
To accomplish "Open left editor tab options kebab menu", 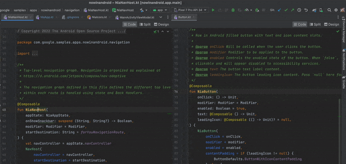I will 168,17.
